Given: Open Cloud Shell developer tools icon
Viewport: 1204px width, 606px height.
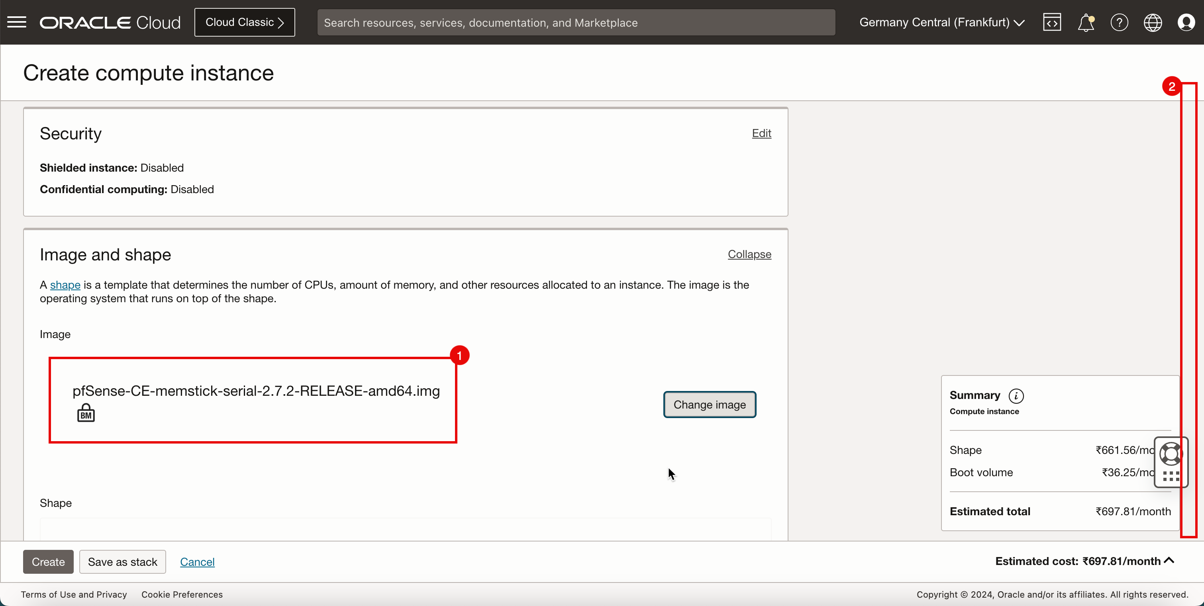Looking at the screenshot, I should [x=1052, y=22].
